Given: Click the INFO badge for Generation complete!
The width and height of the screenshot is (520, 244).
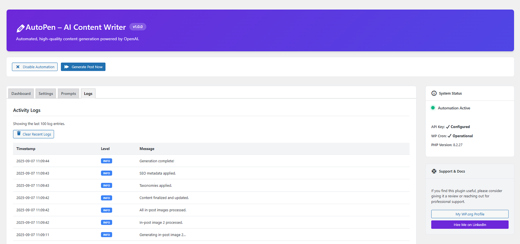Looking at the screenshot, I should pyautogui.click(x=107, y=161).
